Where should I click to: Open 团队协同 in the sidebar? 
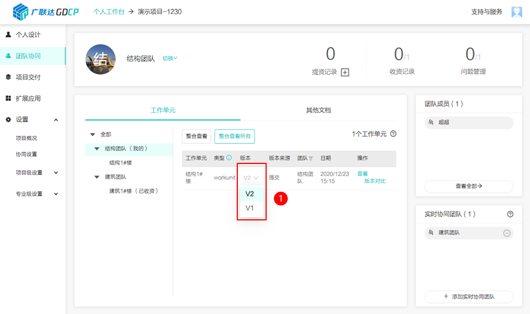[33, 56]
